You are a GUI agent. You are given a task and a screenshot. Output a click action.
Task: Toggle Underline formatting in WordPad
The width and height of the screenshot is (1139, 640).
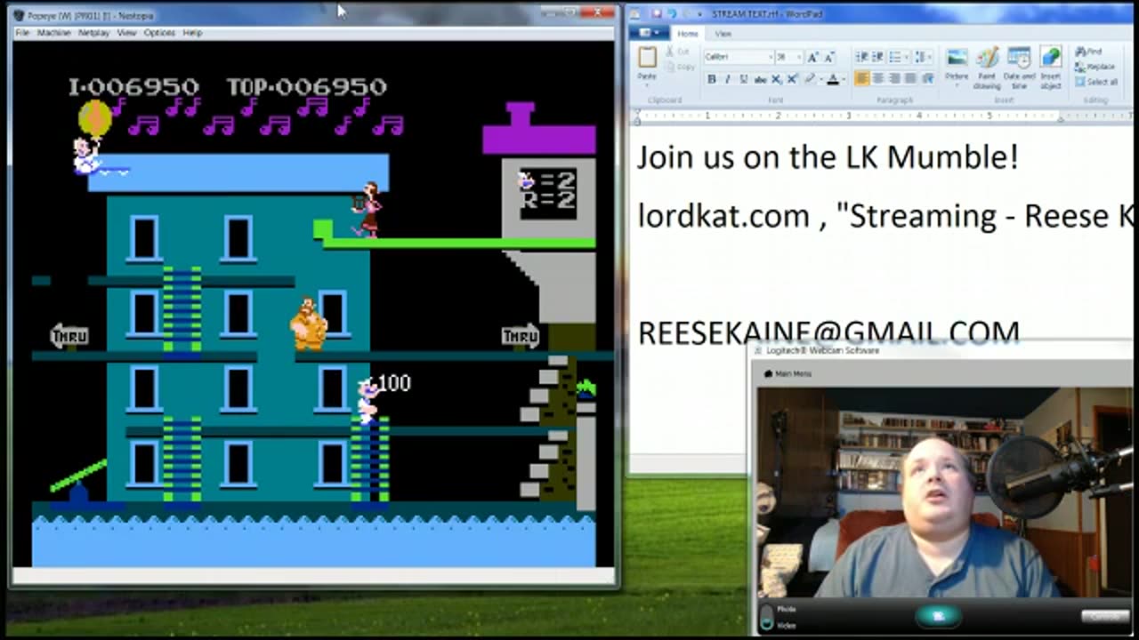(x=744, y=79)
